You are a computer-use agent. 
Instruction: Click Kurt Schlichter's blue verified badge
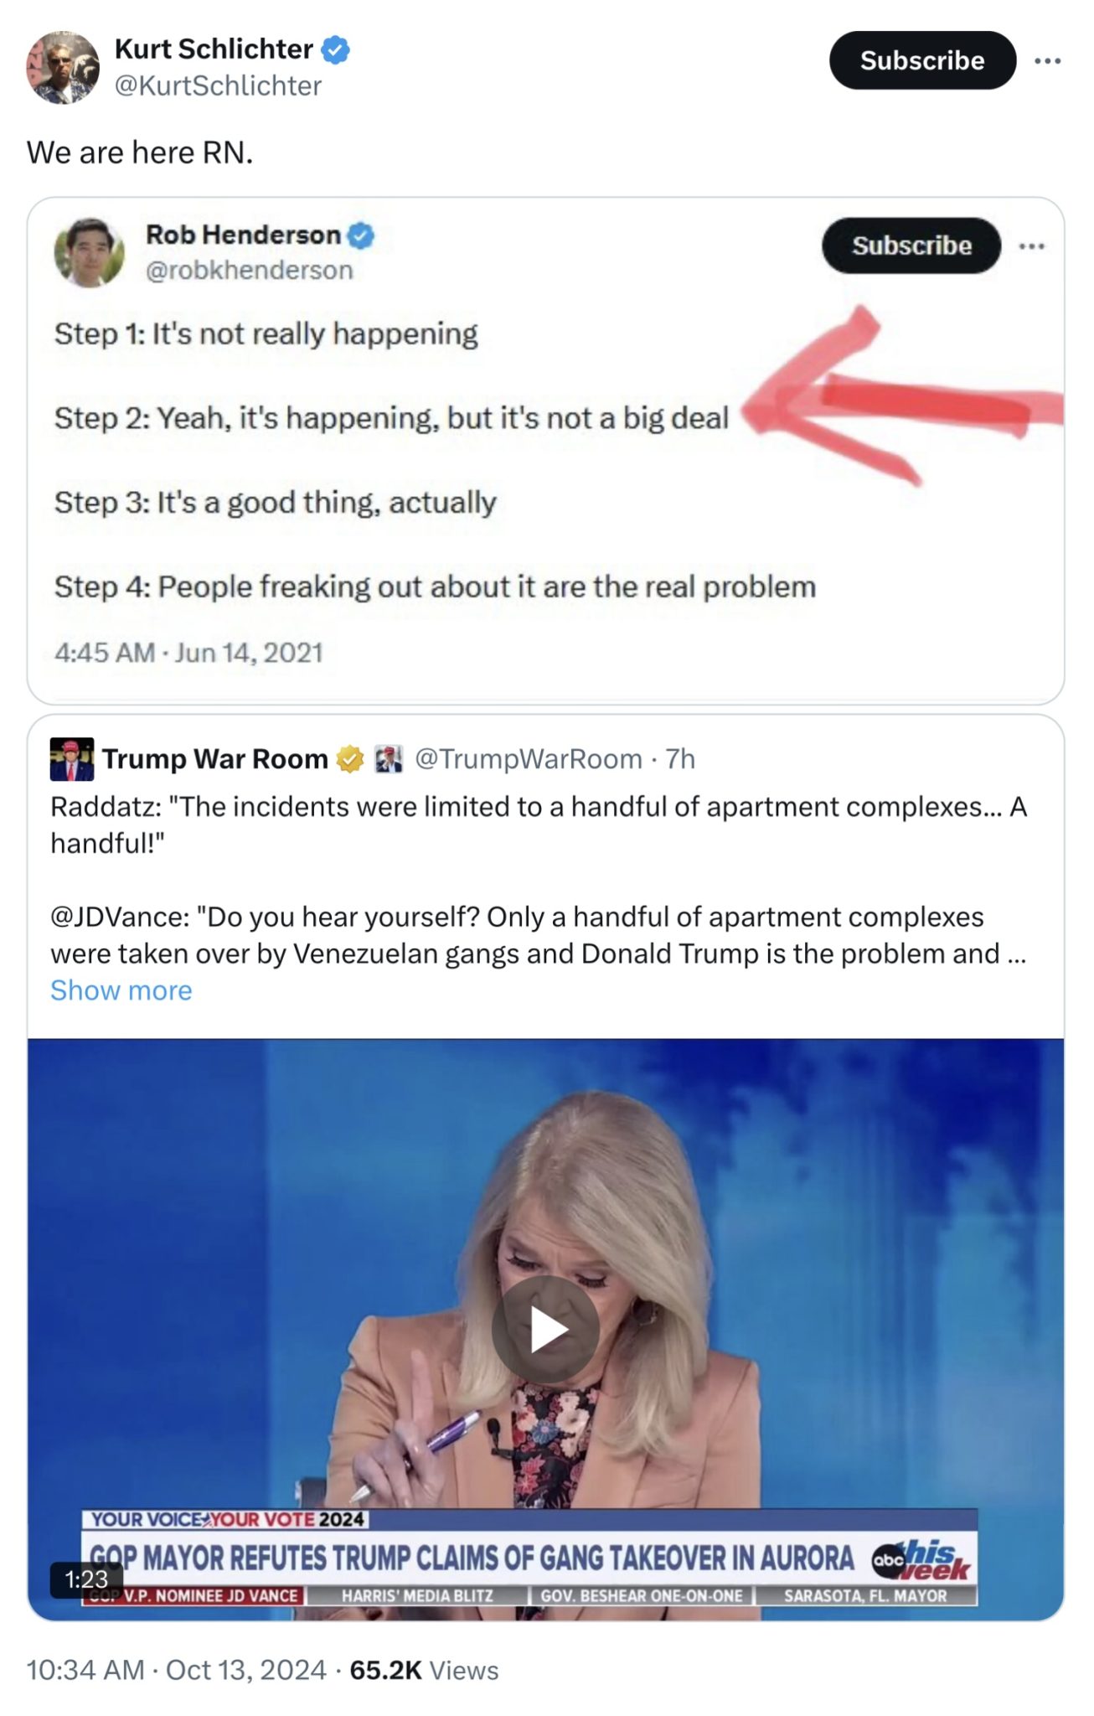[x=336, y=49]
